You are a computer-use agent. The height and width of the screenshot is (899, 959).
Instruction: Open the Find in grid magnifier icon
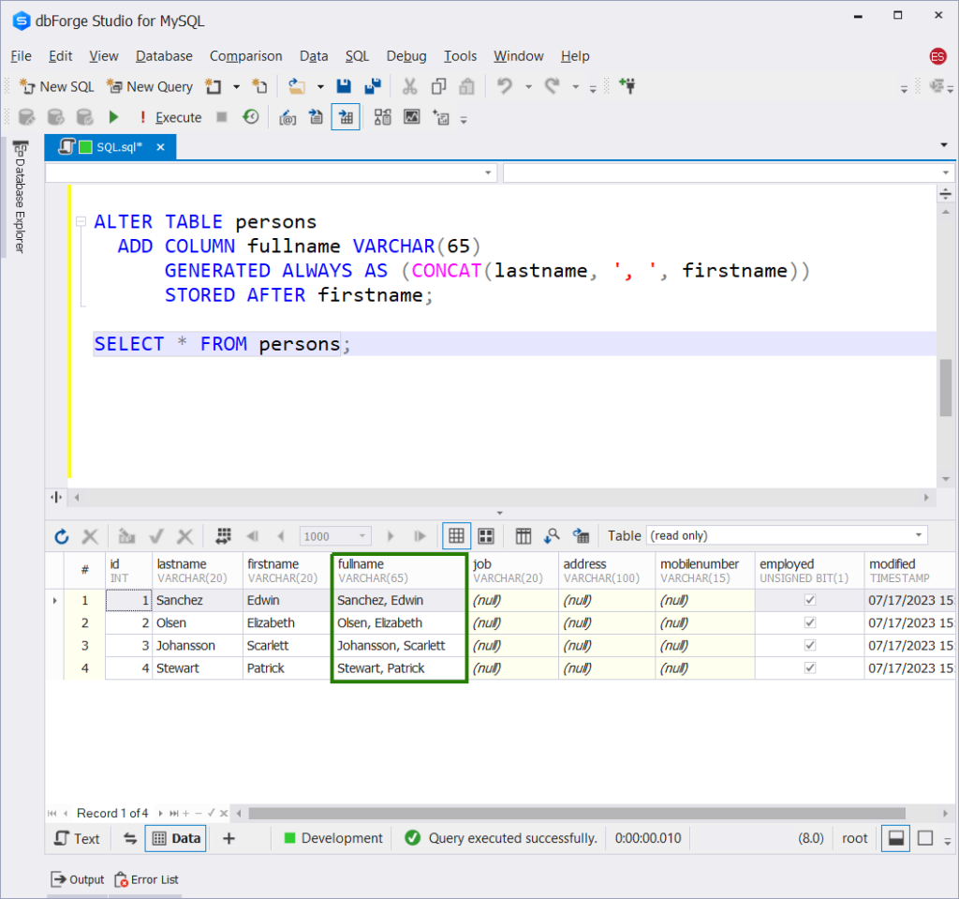pos(552,536)
